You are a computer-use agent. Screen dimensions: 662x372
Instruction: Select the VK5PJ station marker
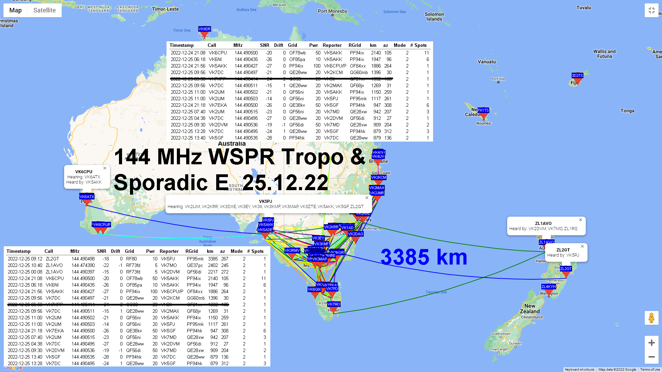tap(268, 220)
